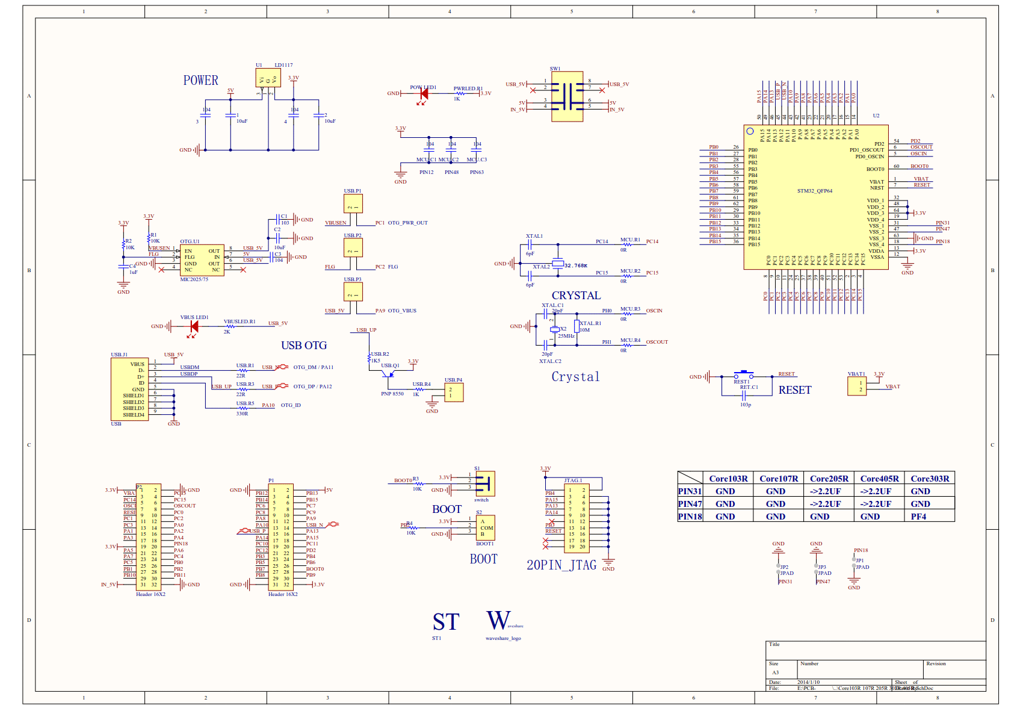Click the Title field in title block
The height and width of the screenshot is (711, 1023).
tap(876, 651)
